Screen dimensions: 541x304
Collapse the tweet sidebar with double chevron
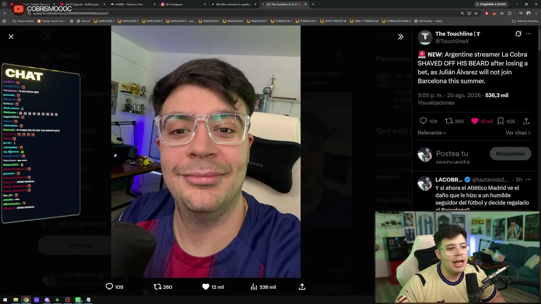400,37
